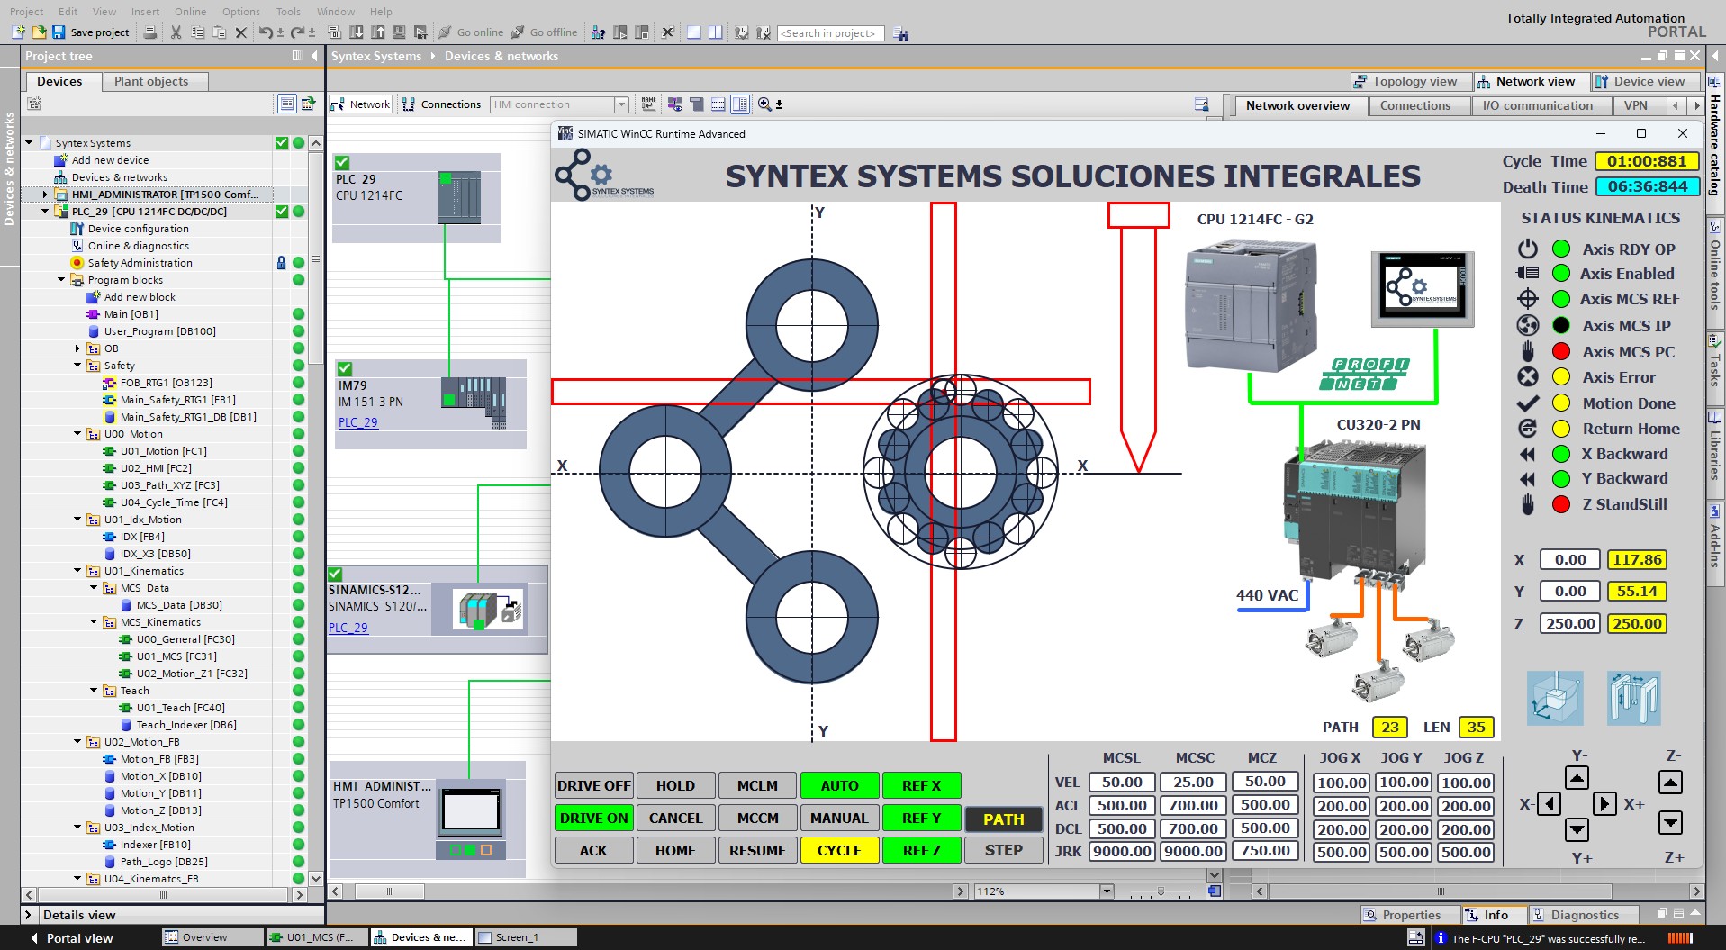Click the Undo icon in the toolbar
The height and width of the screenshot is (950, 1726).
[267, 32]
